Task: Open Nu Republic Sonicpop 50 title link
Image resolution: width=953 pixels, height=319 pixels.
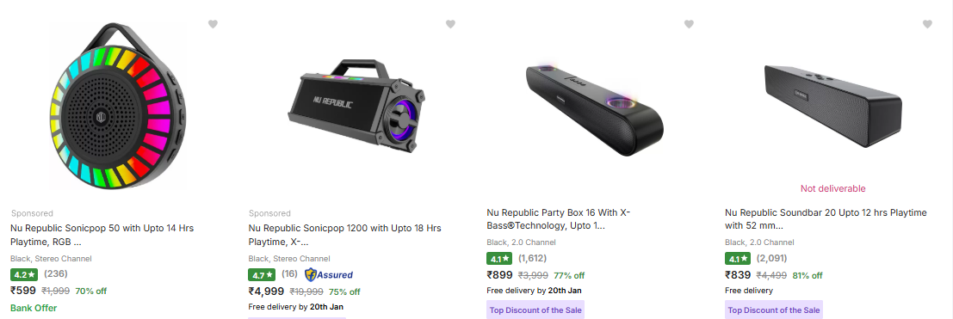Action: click(102, 235)
